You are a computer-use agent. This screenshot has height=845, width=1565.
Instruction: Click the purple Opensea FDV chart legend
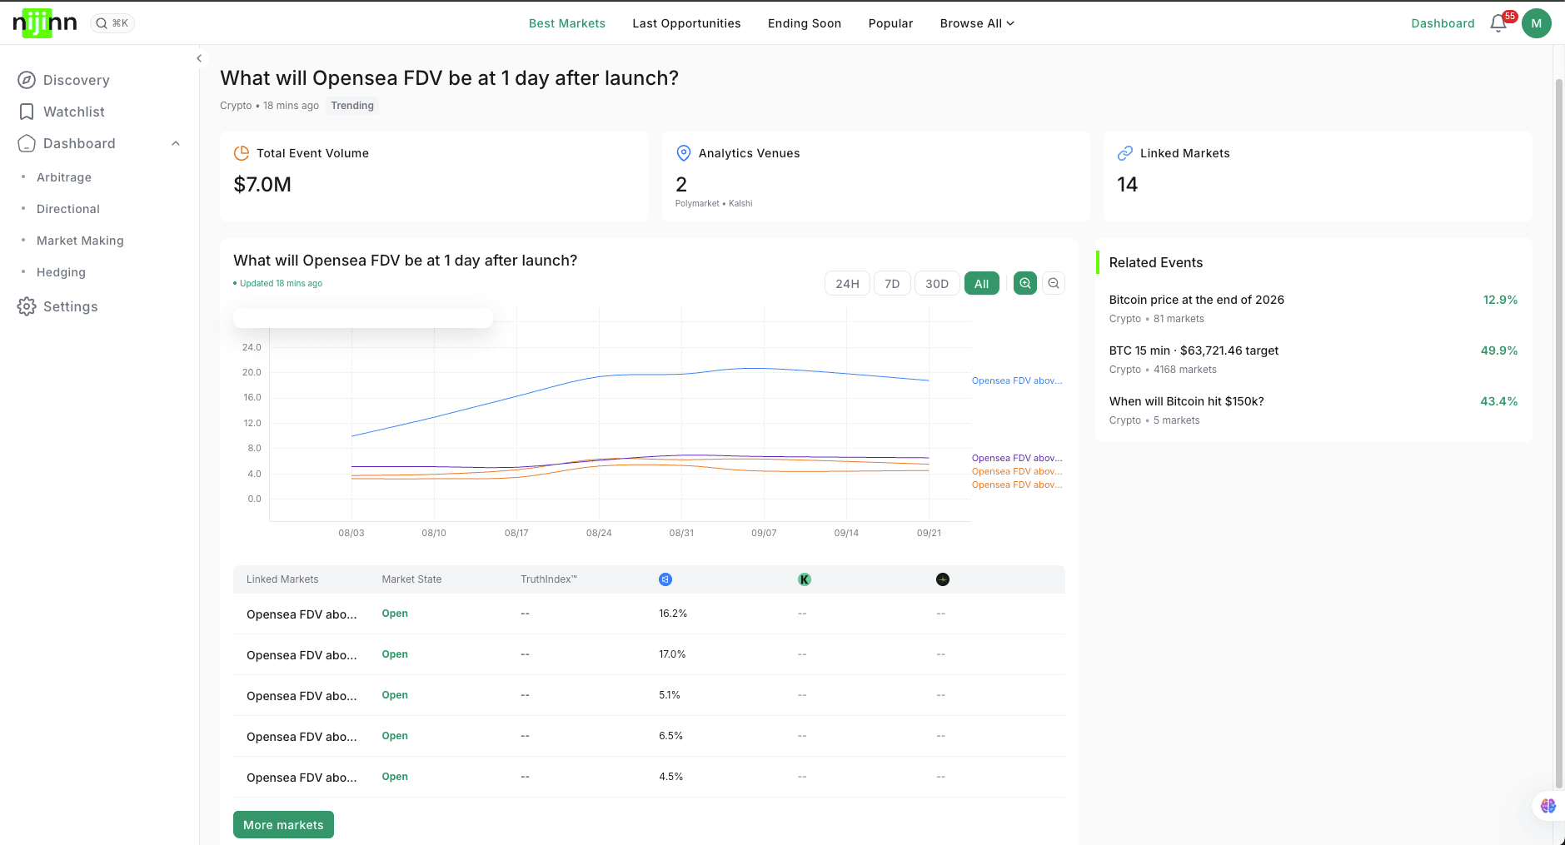pyautogui.click(x=1017, y=458)
